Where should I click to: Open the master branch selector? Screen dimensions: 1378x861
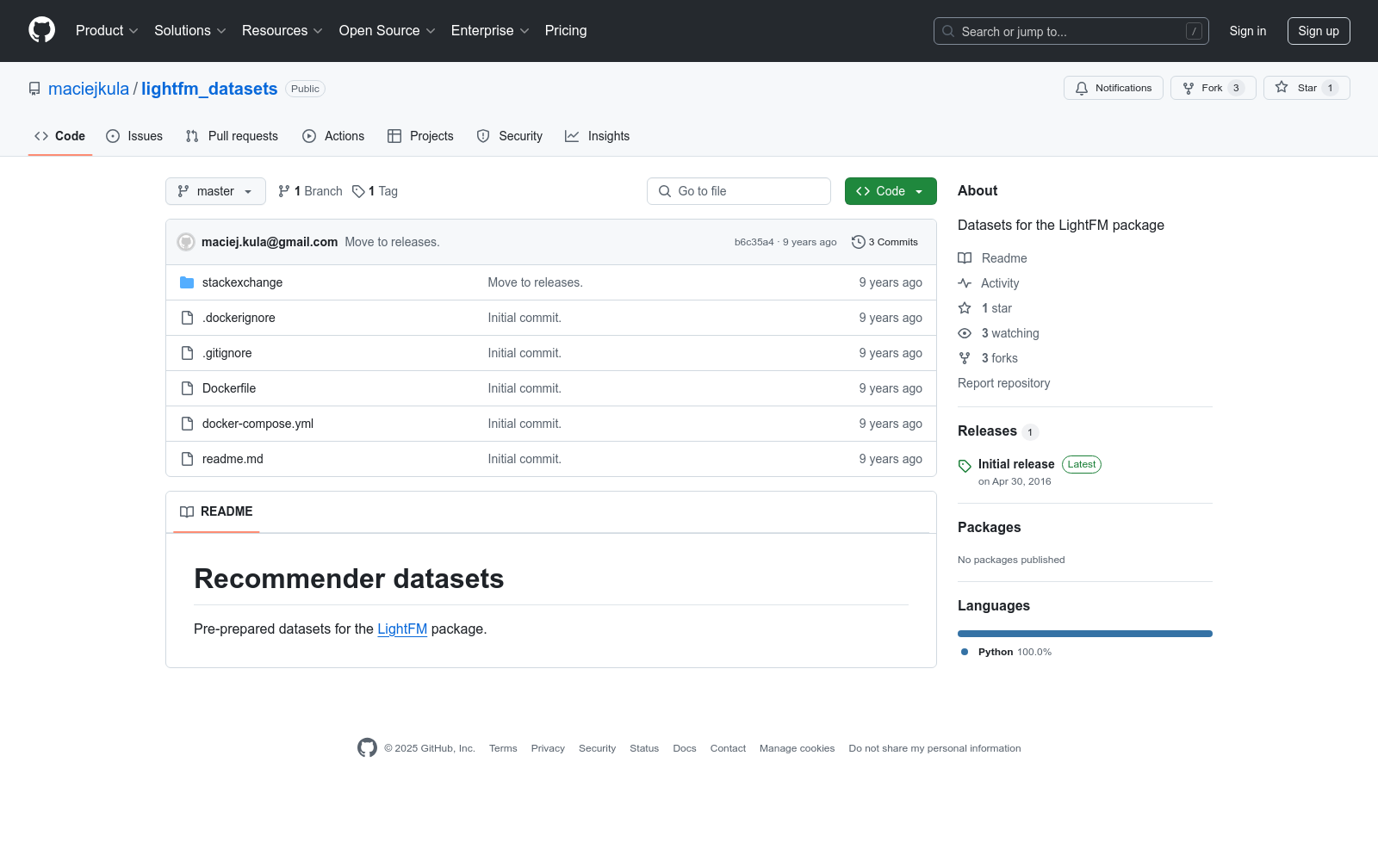point(215,191)
